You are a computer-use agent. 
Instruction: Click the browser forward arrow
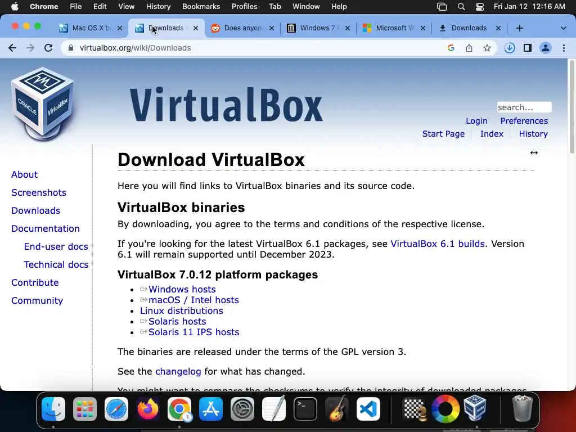pyautogui.click(x=30, y=48)
